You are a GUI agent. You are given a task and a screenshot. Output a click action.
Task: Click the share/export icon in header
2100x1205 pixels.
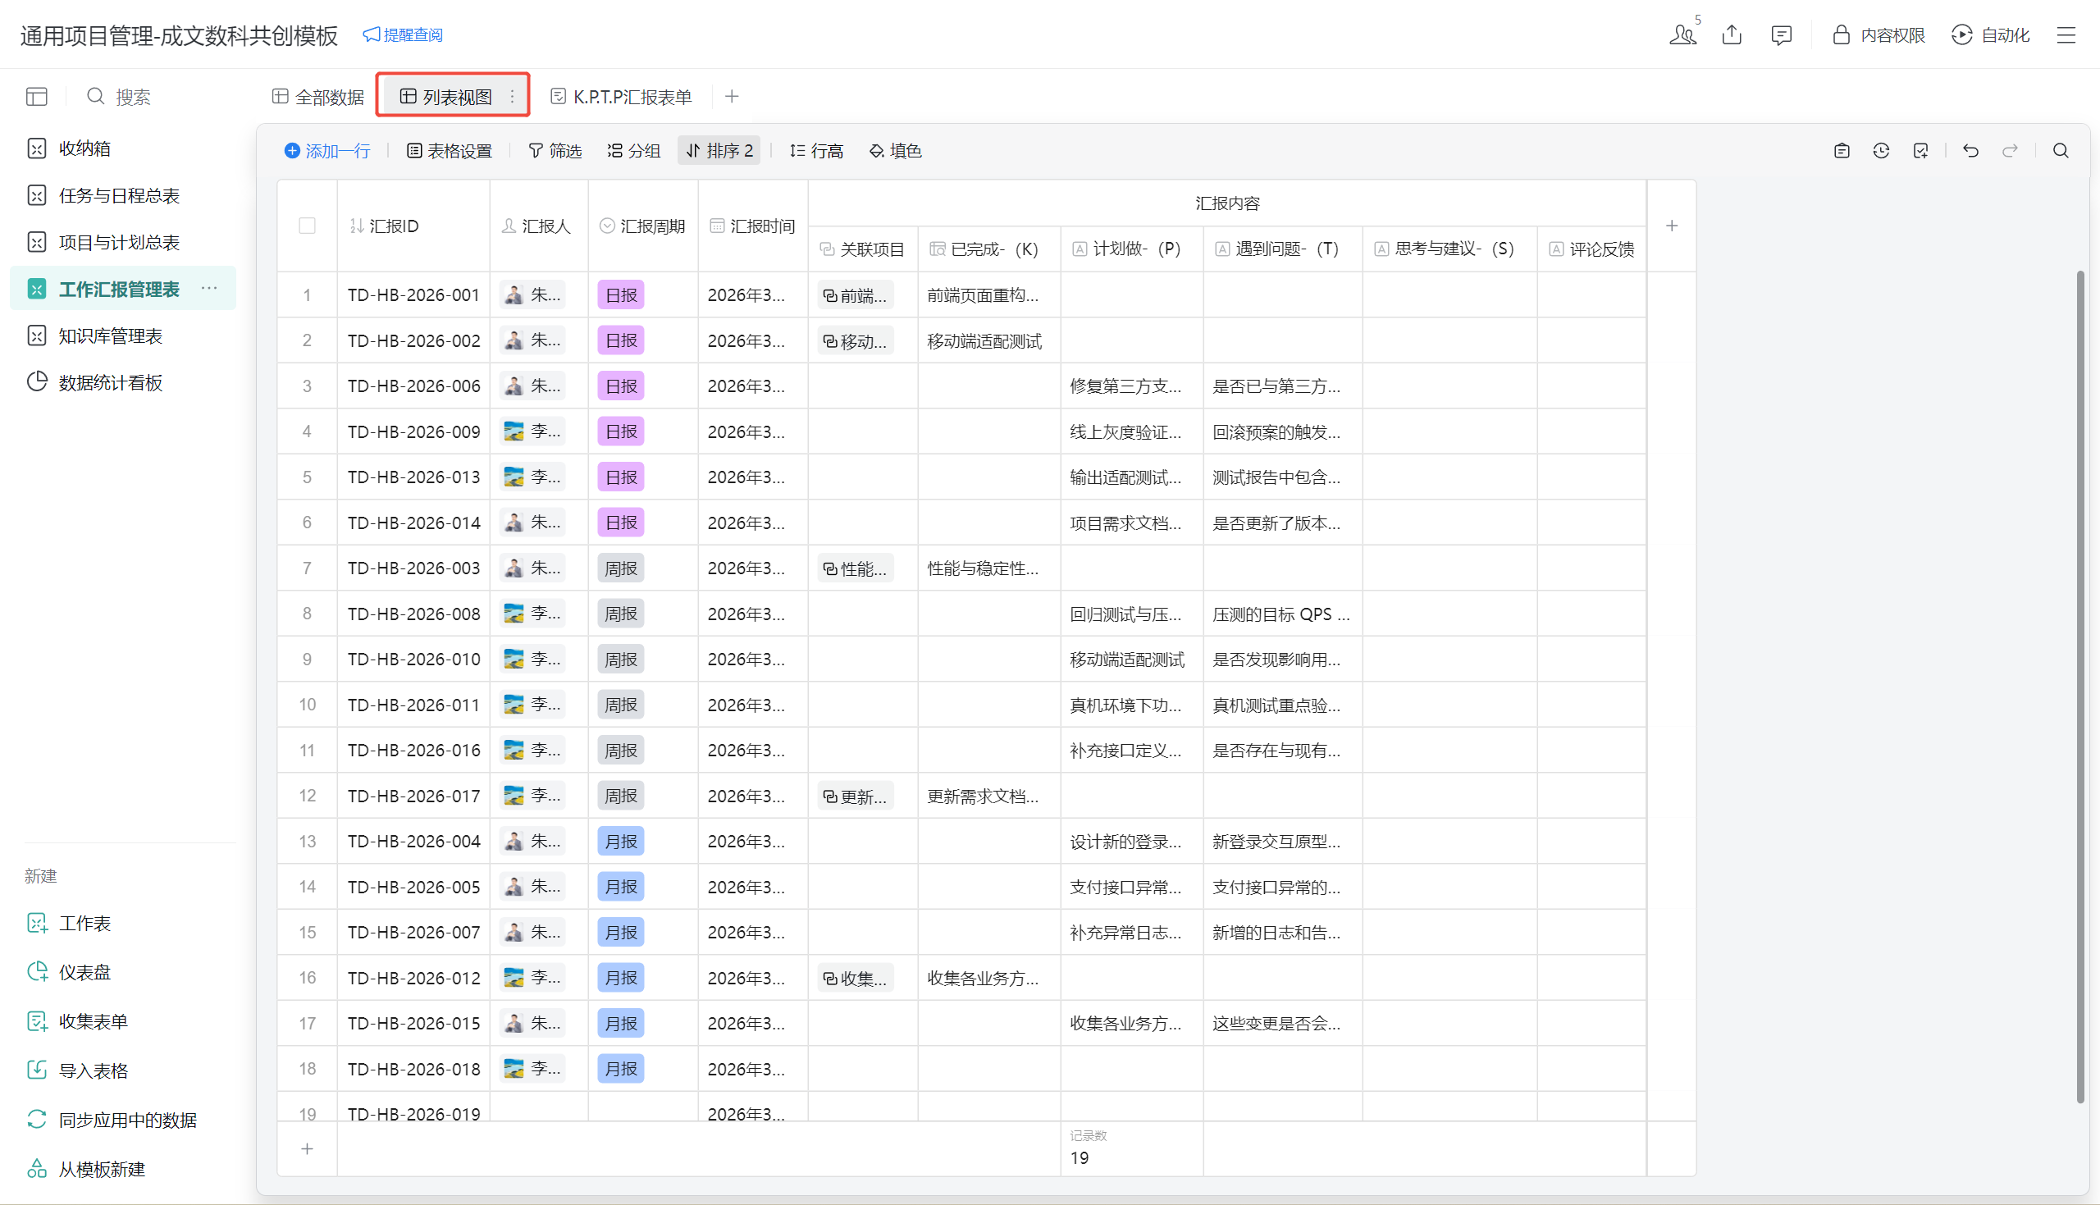click(1732, 34)
